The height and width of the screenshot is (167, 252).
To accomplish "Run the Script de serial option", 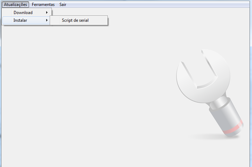I will (75, 20).
